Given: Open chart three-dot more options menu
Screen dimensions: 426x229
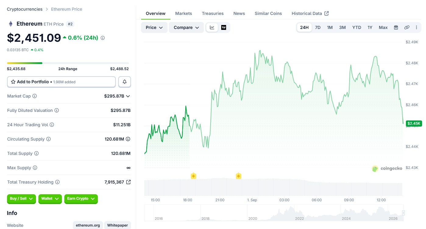Looking at the screenshot, I should pyautogui.click(x=417, y=27).
